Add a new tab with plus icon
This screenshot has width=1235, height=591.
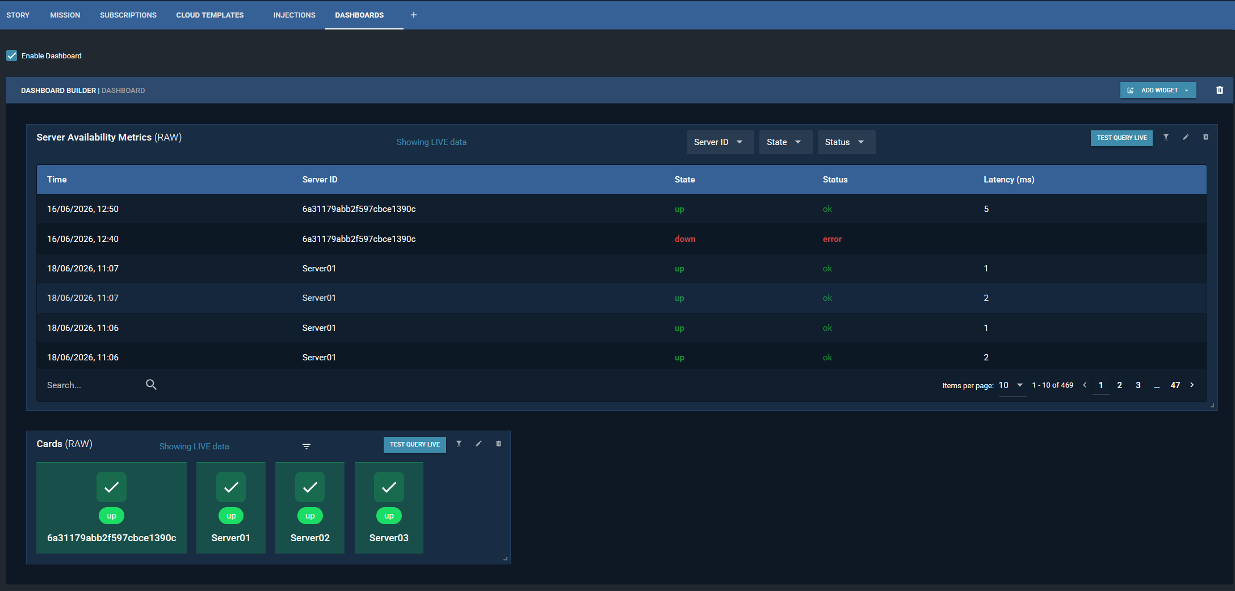click(x=414, y=15)
